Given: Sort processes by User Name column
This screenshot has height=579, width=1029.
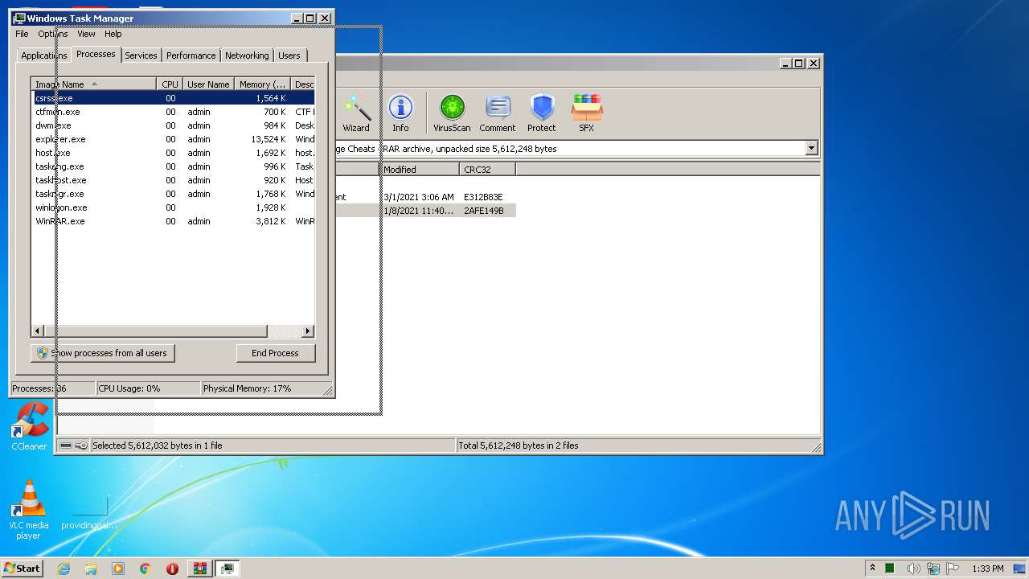Looking at the screenshot, I should click(208, 84).
